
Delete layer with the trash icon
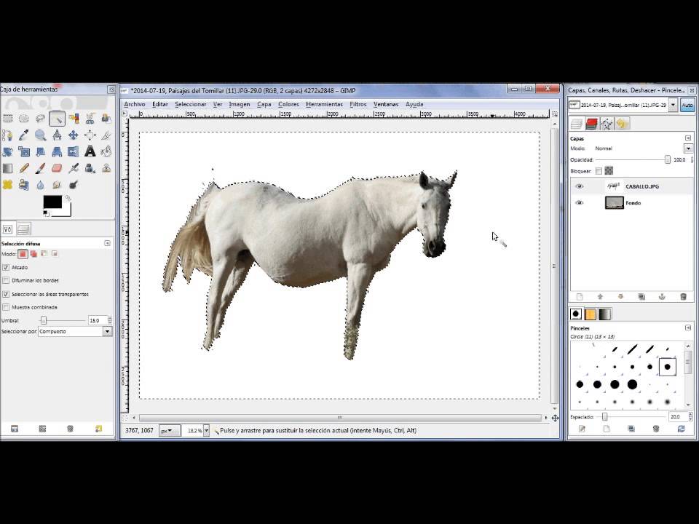pos(683,297)
